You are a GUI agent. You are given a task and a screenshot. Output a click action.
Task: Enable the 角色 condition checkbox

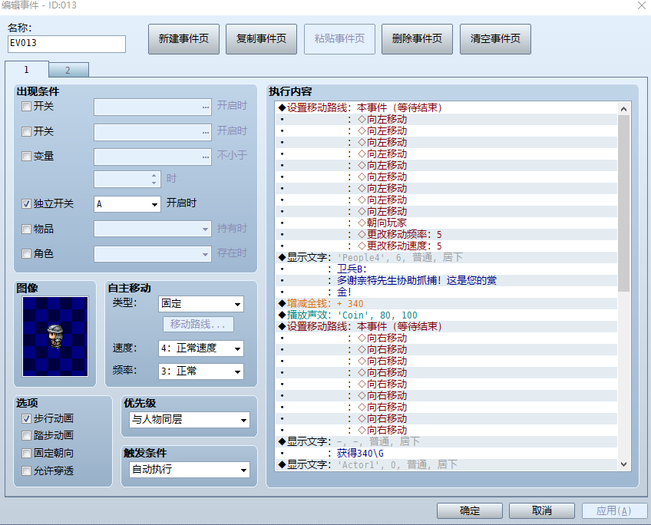[x=26, y=253]
